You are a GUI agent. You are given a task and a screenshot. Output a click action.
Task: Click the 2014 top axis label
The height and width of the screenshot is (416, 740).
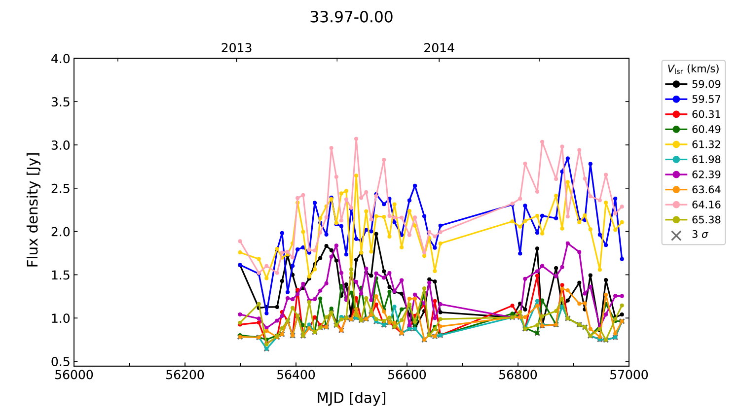point(439,48)
